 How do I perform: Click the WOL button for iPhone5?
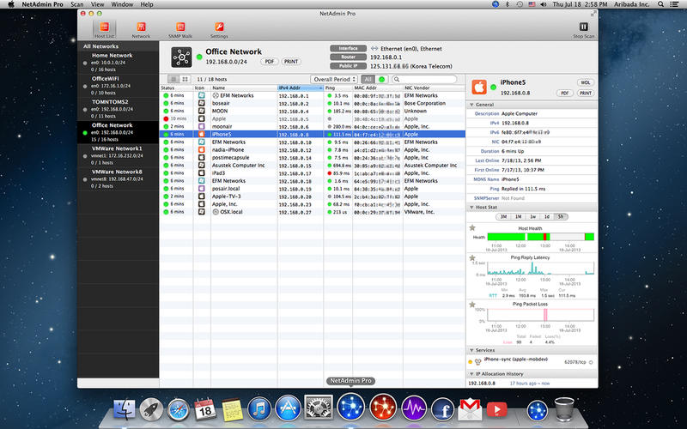[x=586, y=82]
